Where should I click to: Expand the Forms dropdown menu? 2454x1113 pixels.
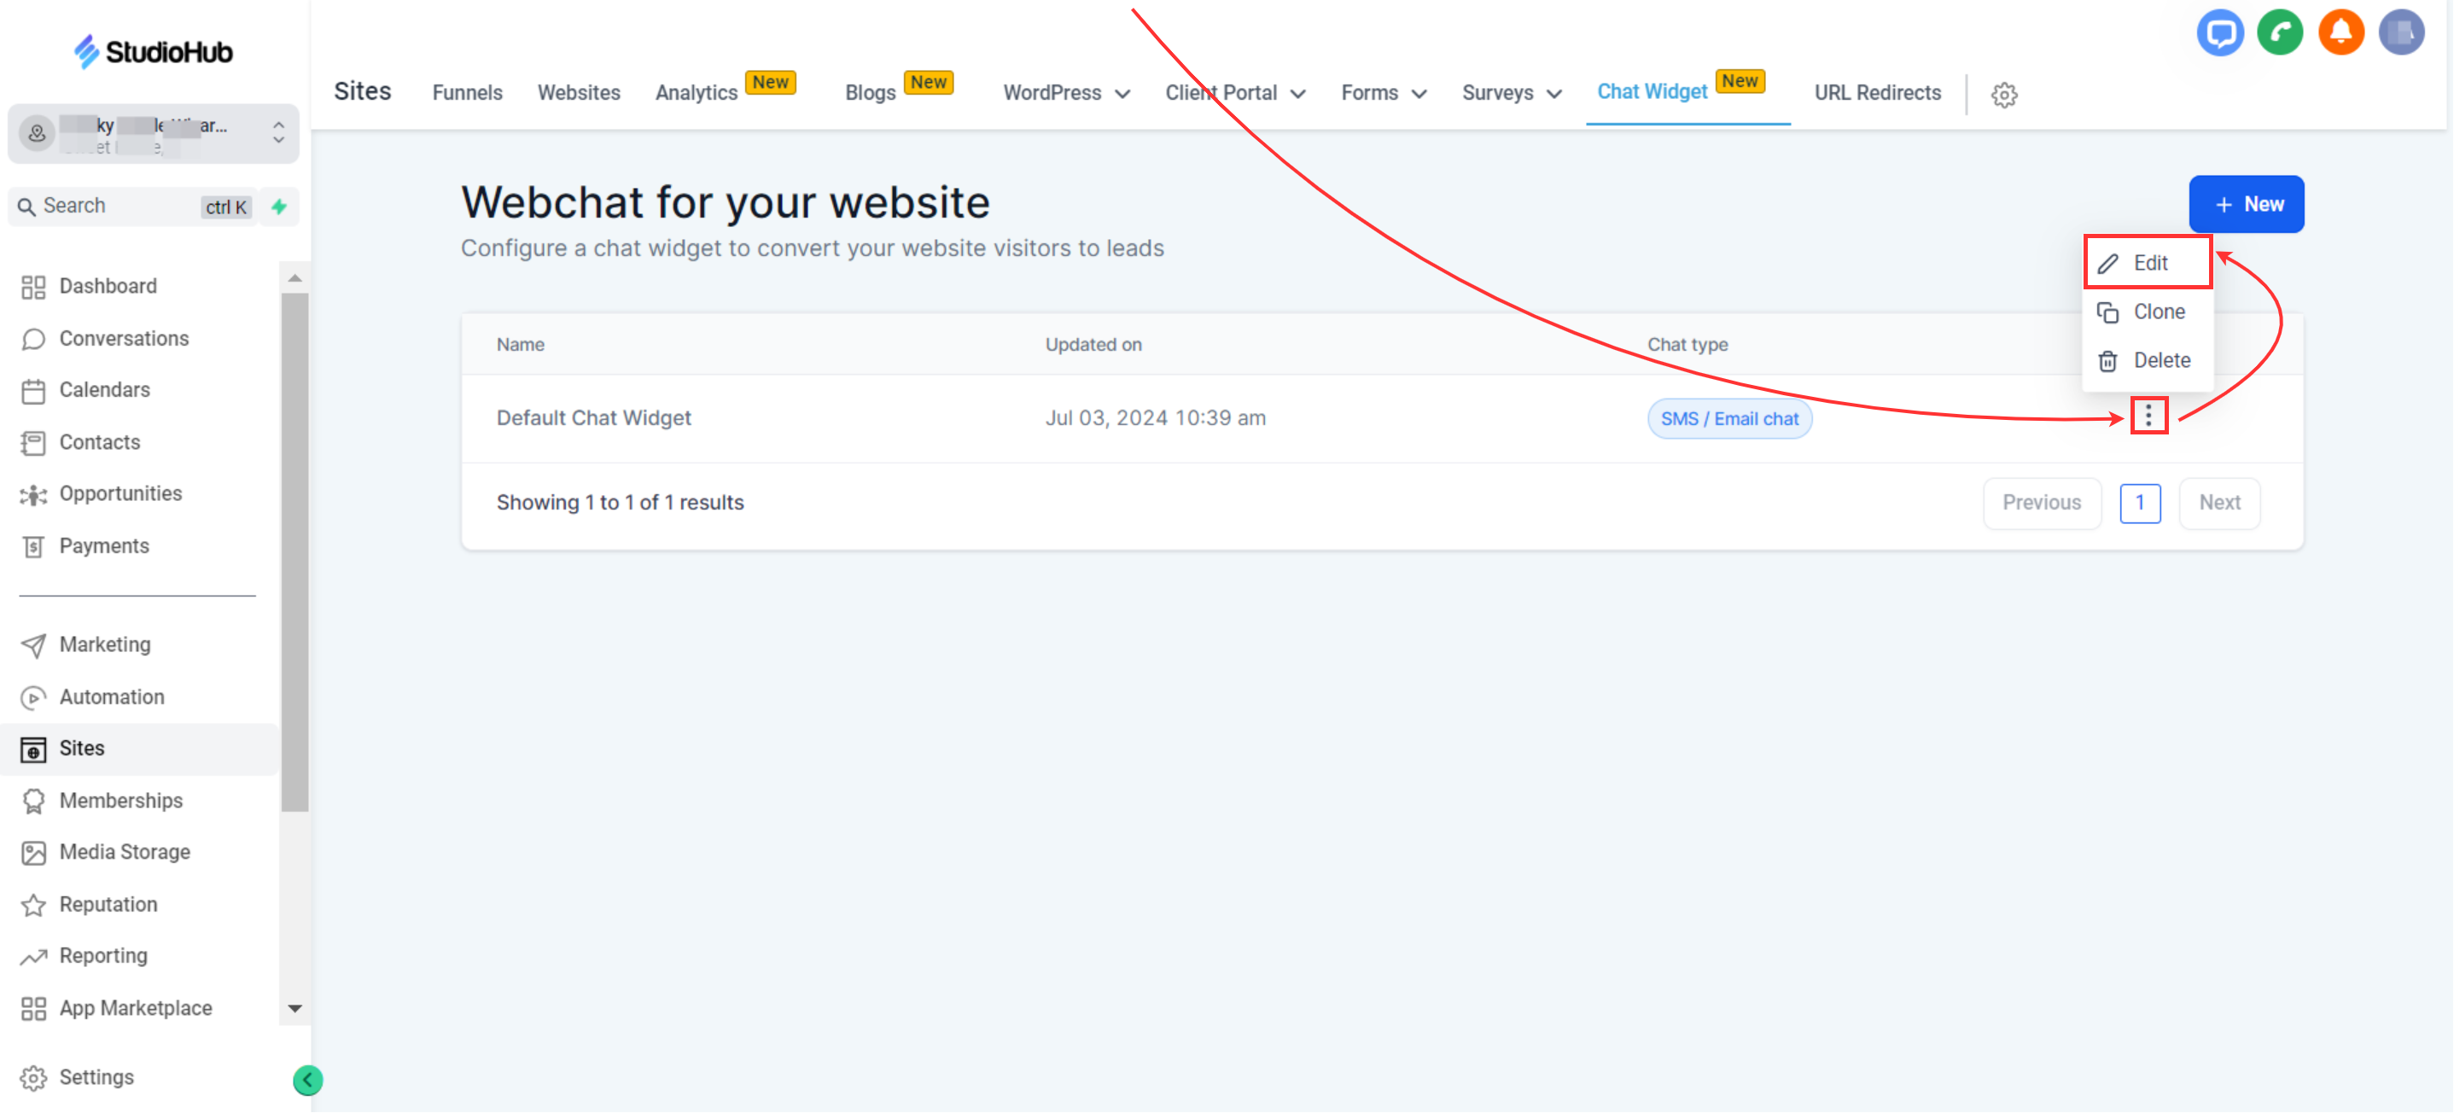[1384, 93]
